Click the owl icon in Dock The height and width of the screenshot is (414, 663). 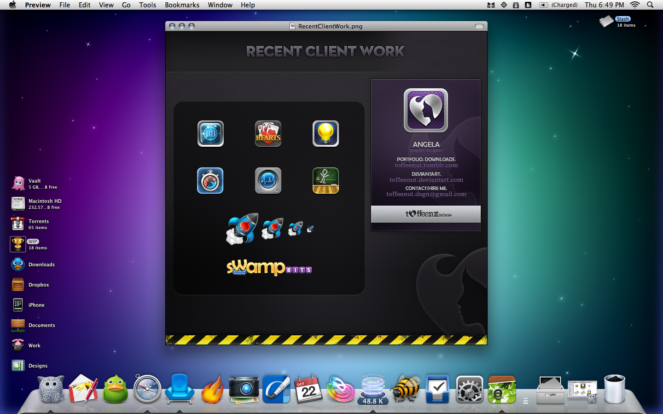pos(51,389)
